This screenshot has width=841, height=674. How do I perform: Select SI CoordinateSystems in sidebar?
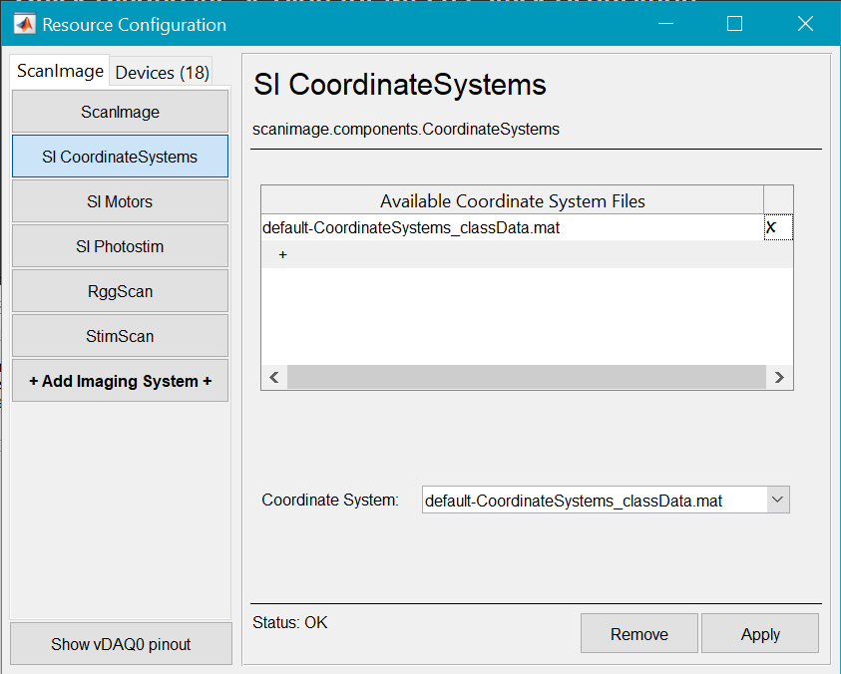point(120,157)
